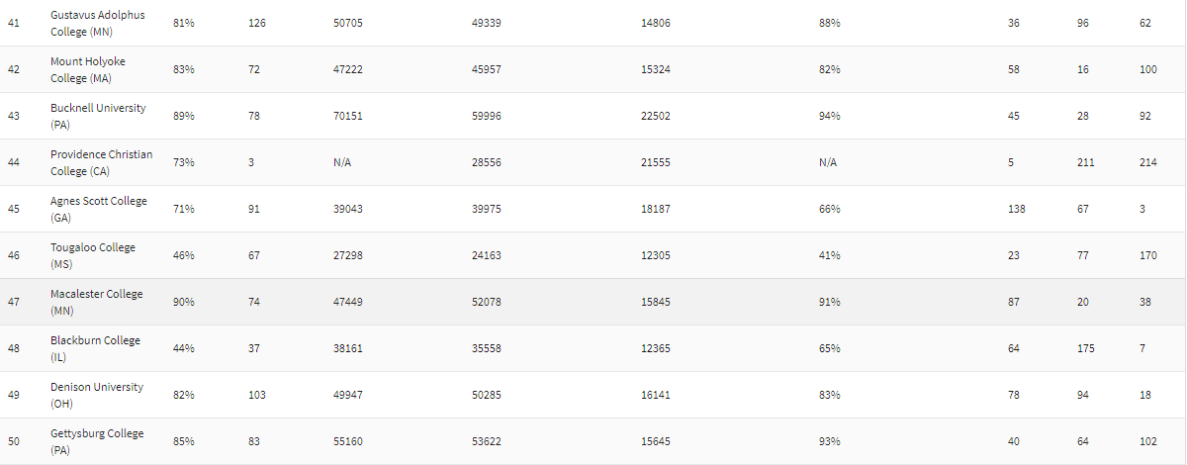Select Mount Holyoke College (MA) name

(88, 69)
